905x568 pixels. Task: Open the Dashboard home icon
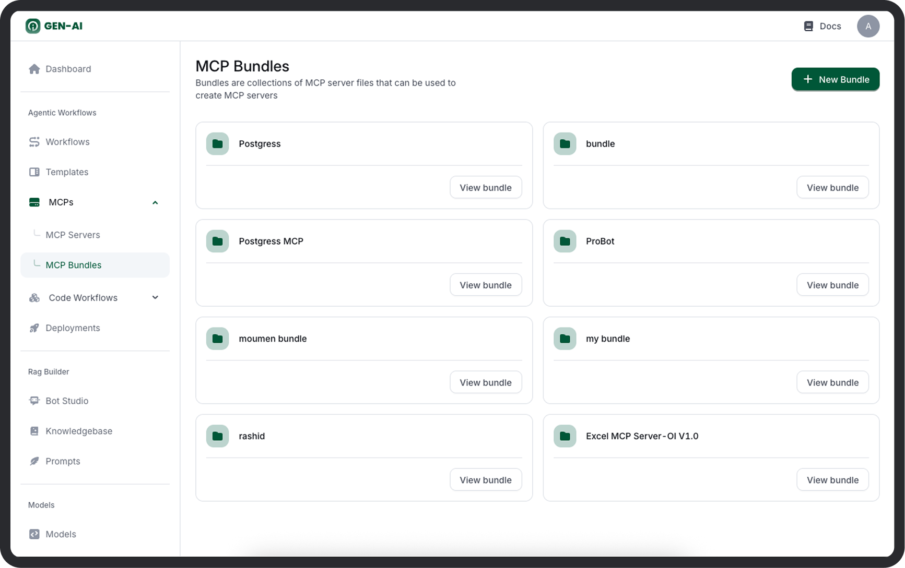click(34, 69)
